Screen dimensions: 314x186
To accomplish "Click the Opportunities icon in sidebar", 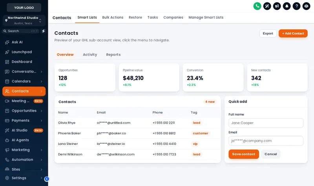I will coord(7,111).
